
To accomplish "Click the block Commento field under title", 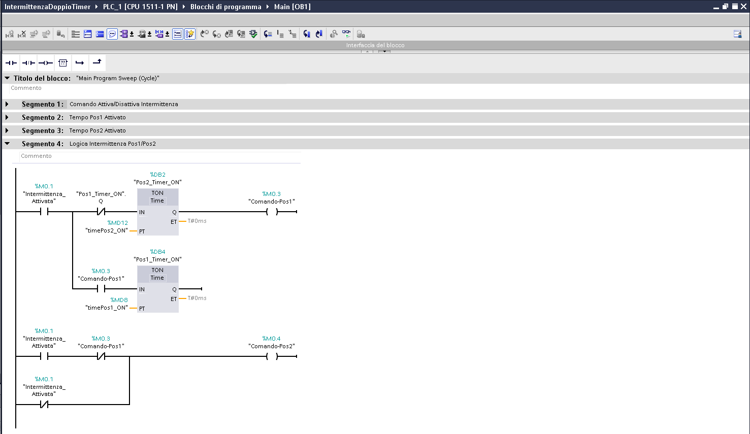I will (147, 88).
